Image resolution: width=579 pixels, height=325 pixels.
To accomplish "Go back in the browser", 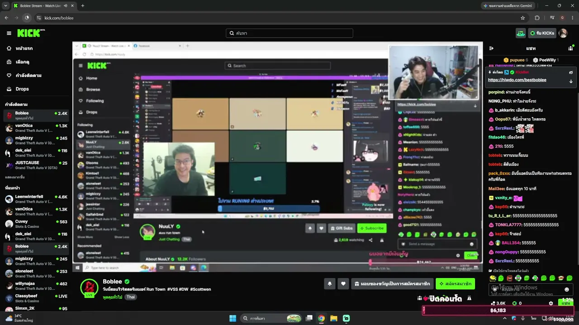I will pyautogui.click(x=6, y=18).
